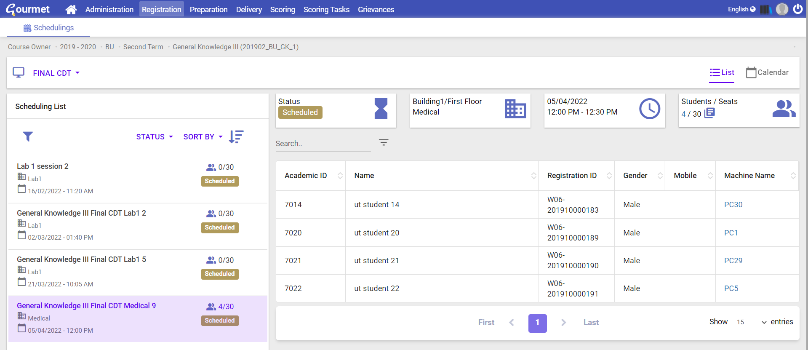Click breadcrumb Second Term

pyautogui.click(x=143, y=47)
